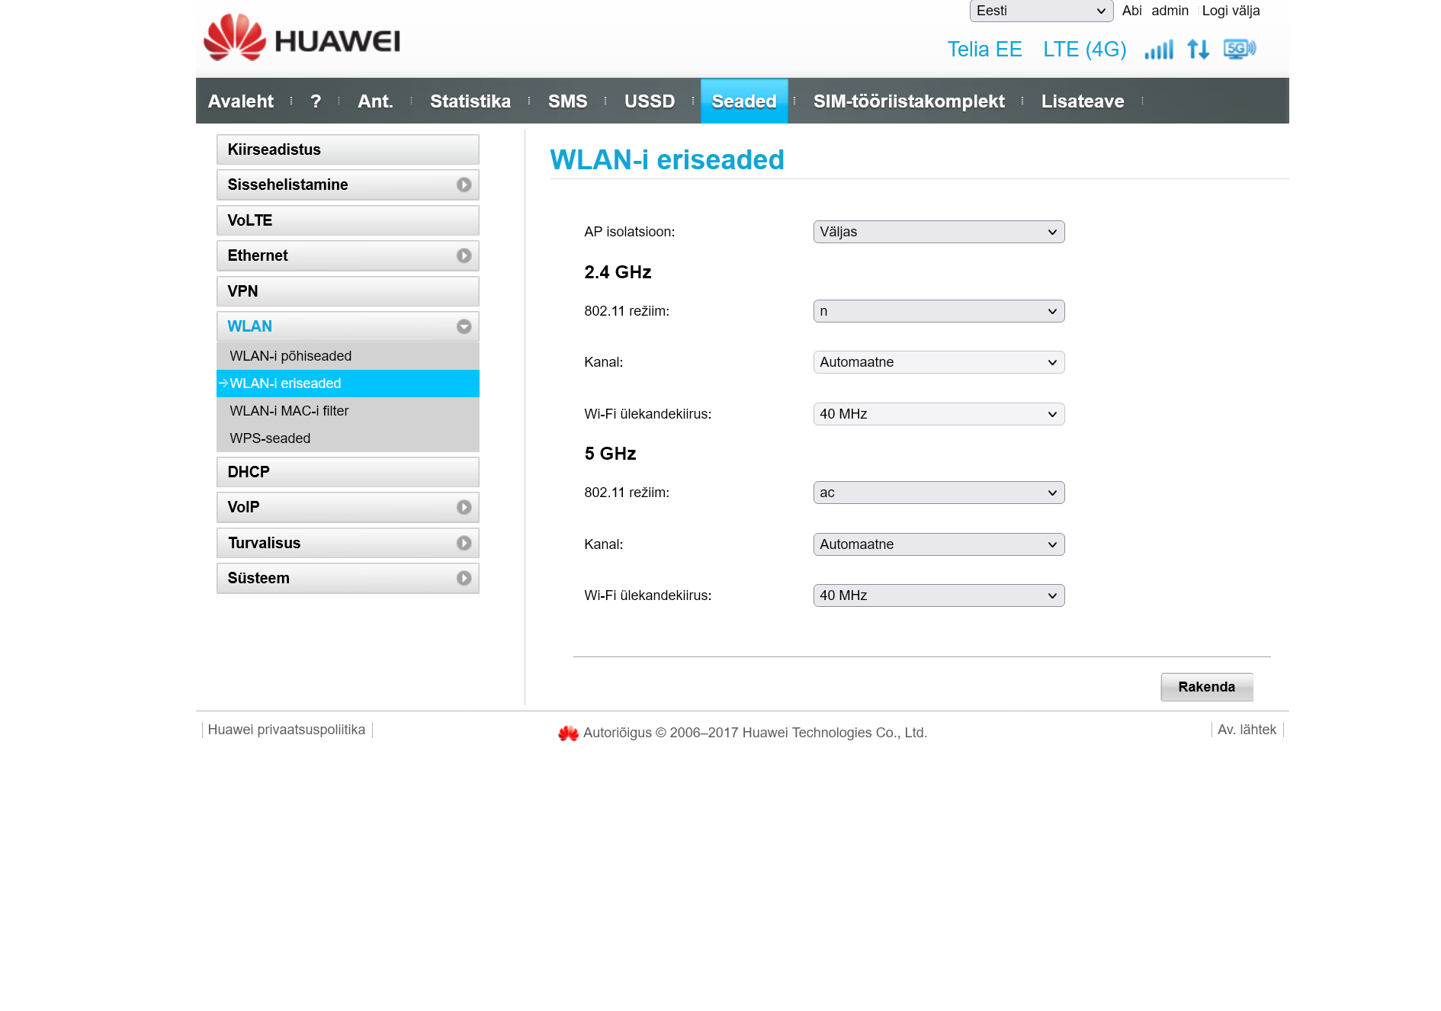Screen dimensions: 1441x1011
Task: Open Turvalisus sidebar section
Action: pos(348,543)
